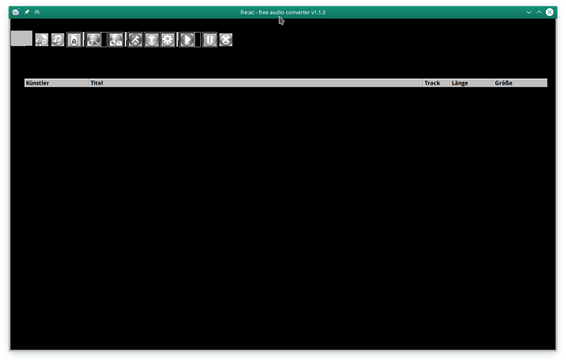Open the dropdown beside the play button
Screen dimensions: 566x362
click(x=198, y=39)
